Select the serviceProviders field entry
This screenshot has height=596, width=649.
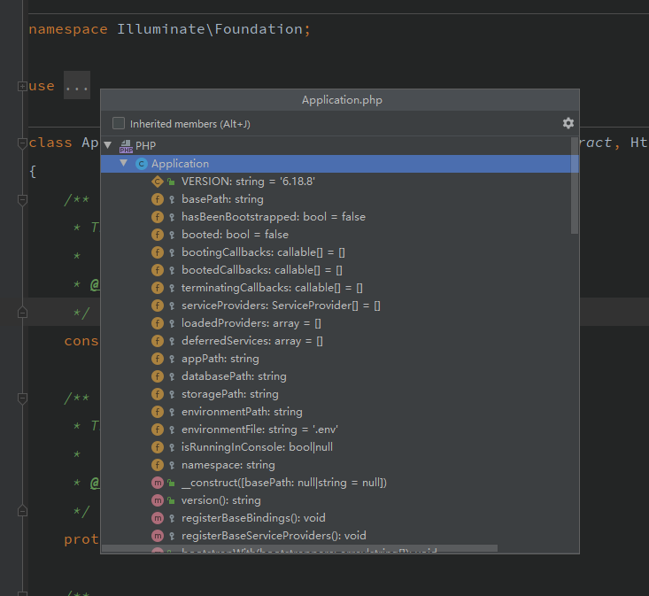coord(280,306)
